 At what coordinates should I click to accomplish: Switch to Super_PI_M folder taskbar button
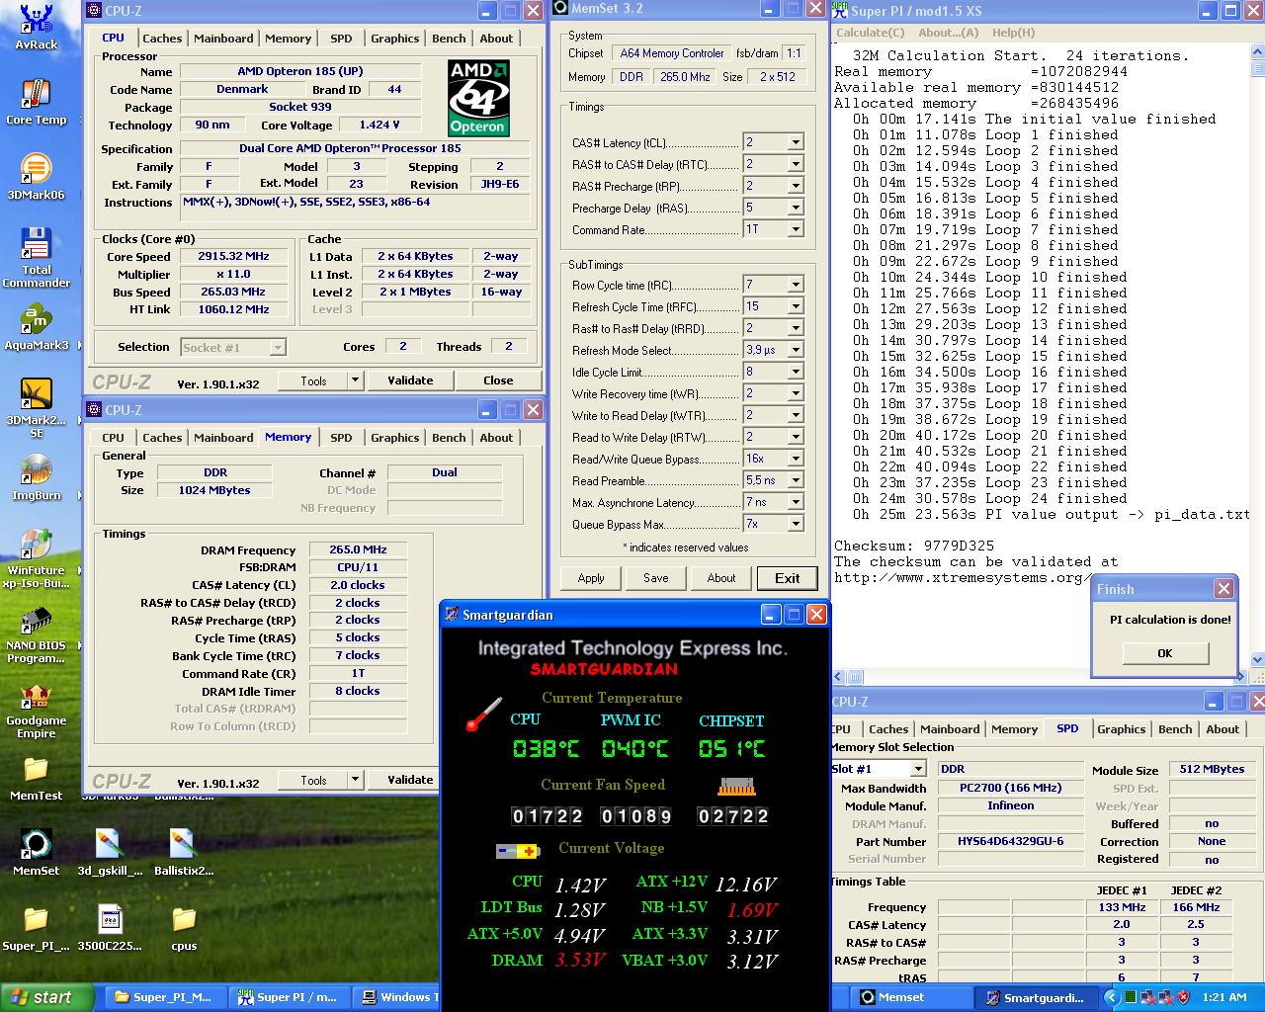(163, 997)
